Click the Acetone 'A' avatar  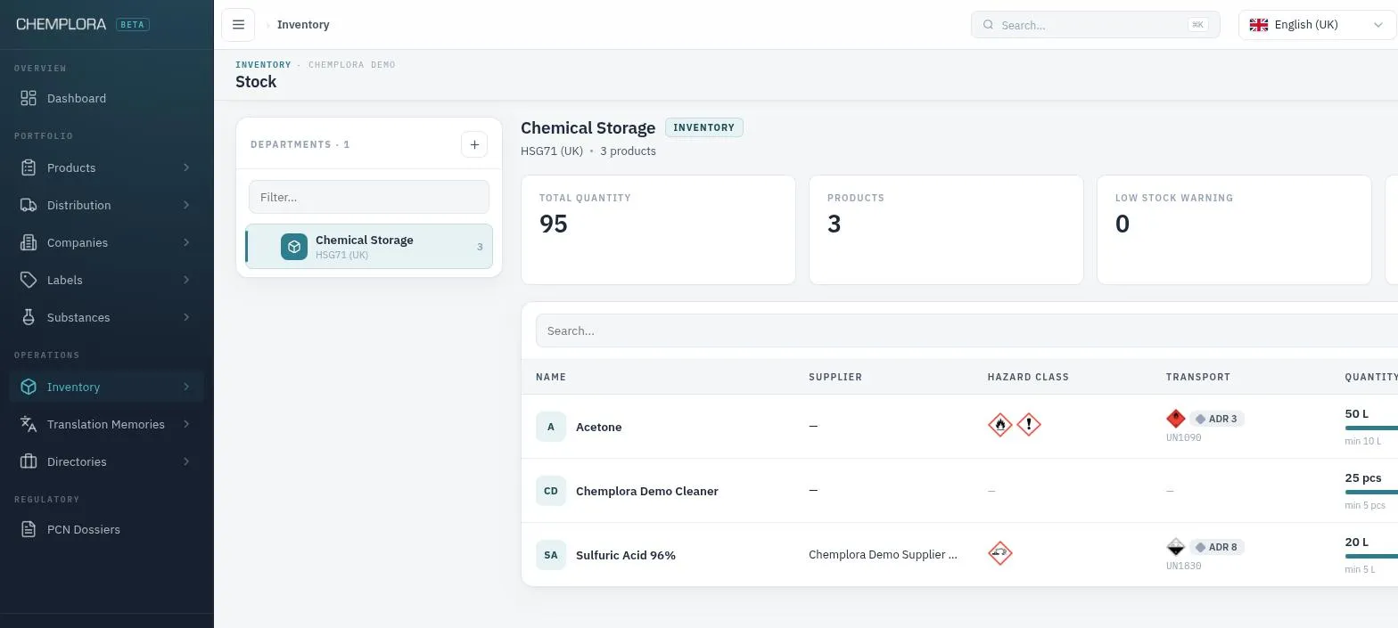point(551,427)
